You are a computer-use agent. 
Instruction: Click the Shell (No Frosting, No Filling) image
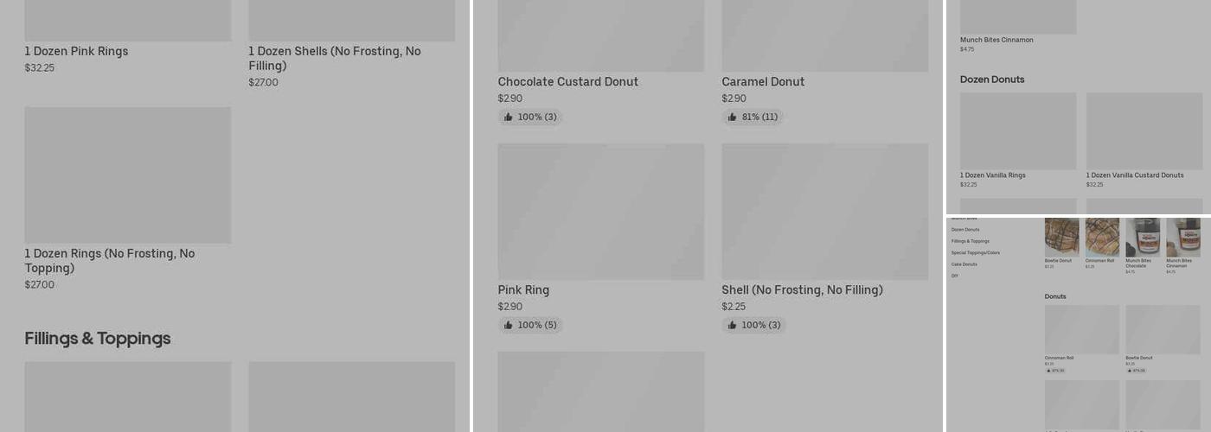pyautogui.click(x=824, y=212)
